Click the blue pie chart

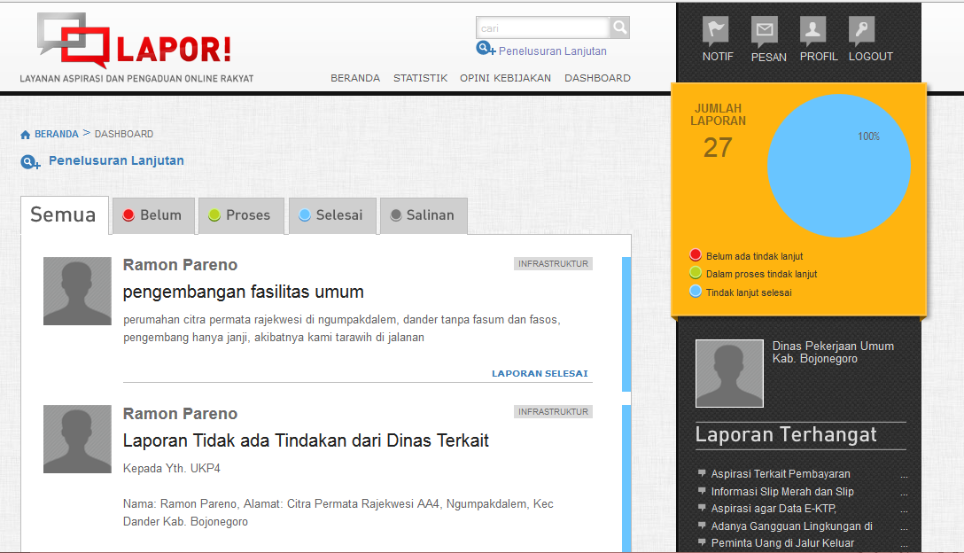coord(838,166)
